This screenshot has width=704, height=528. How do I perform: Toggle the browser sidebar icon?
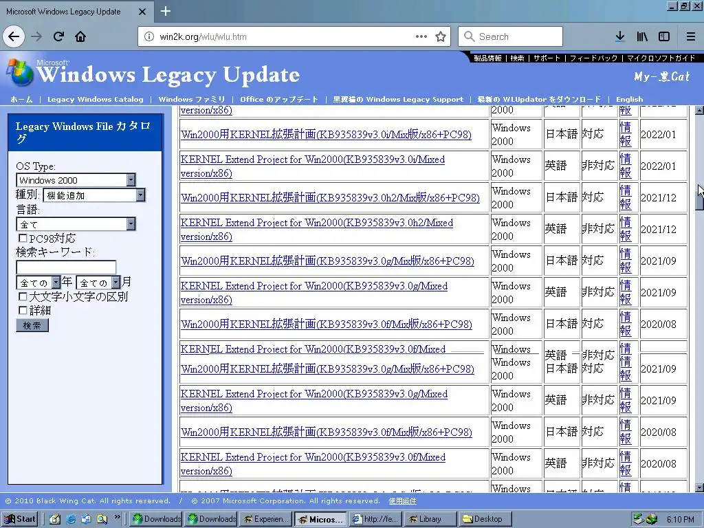tap(664, 36)
